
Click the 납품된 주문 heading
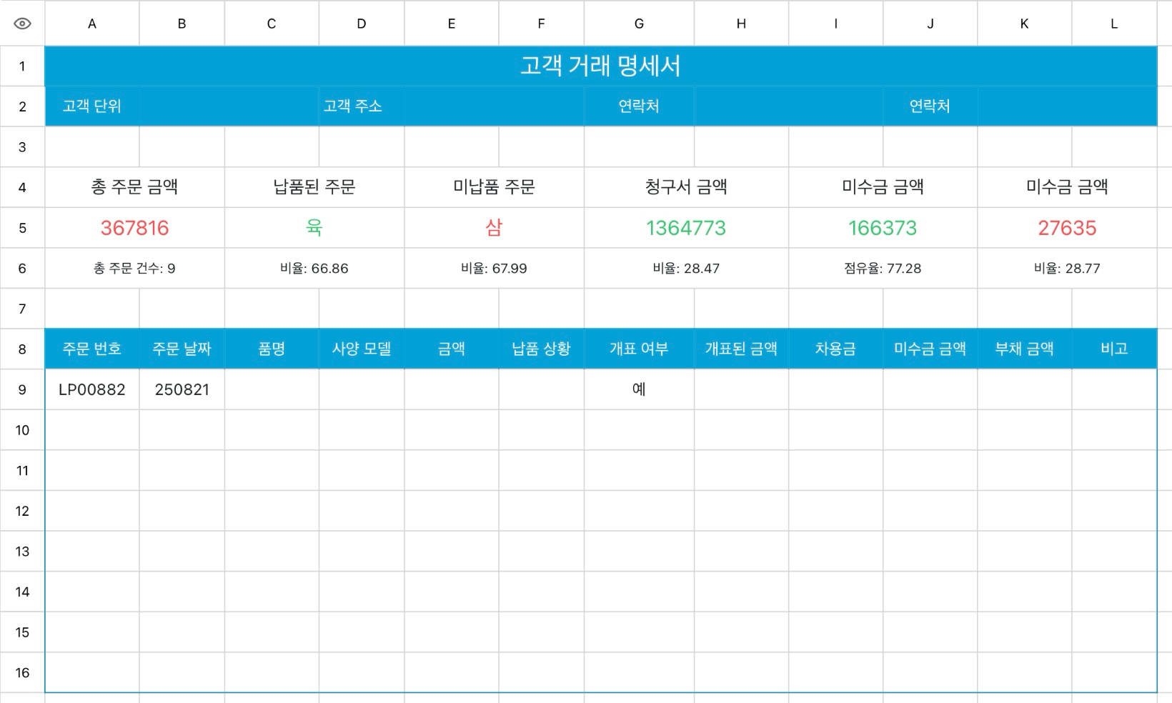point(314,187)
